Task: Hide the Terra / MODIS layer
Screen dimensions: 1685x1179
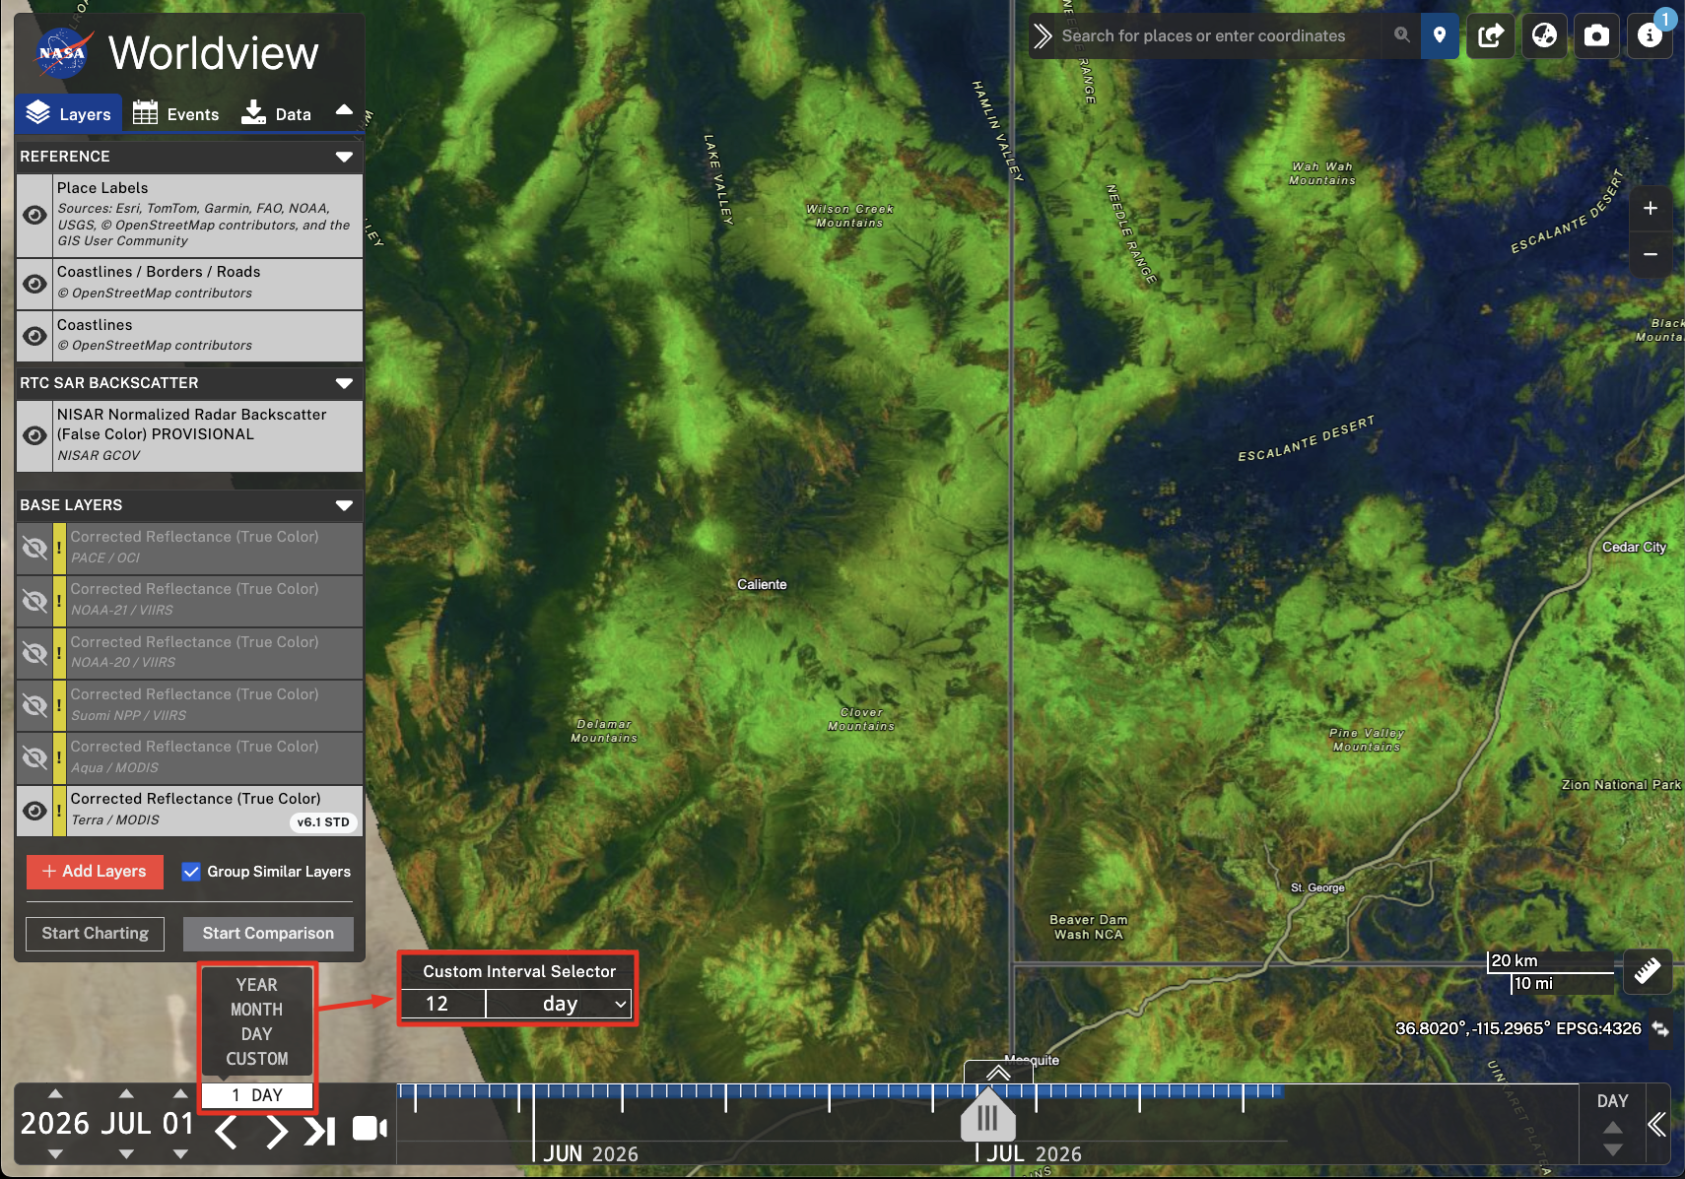Action: tap(34, 810)
